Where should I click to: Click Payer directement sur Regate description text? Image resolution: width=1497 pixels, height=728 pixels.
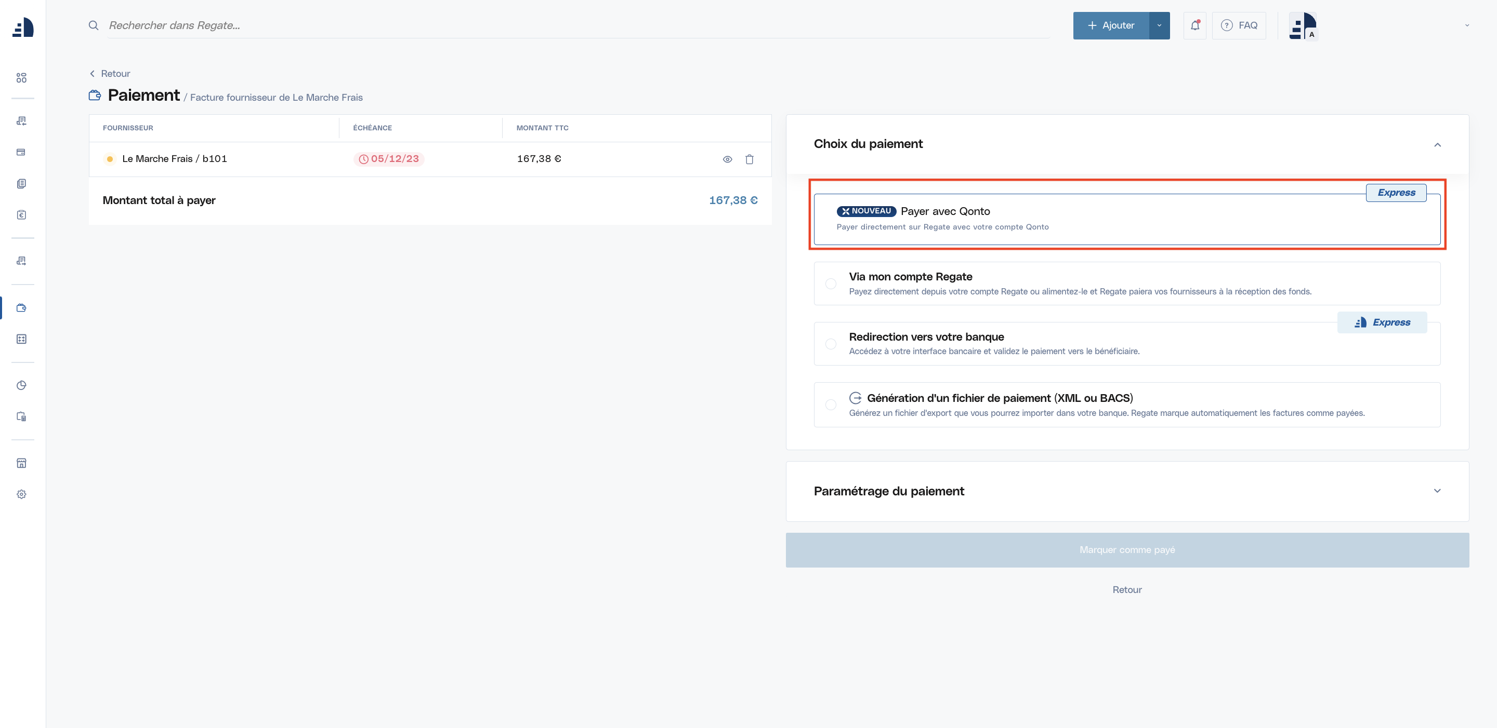coord(942,227)
